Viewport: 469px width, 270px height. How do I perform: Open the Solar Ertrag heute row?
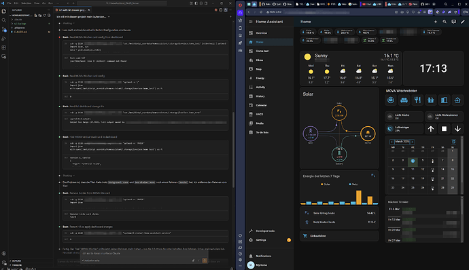click(x=339, y=213)
